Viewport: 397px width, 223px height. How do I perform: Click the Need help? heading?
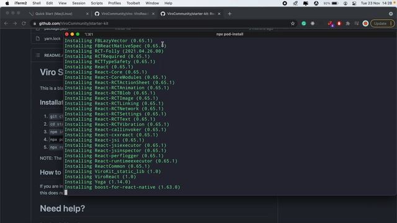point(62,209)
